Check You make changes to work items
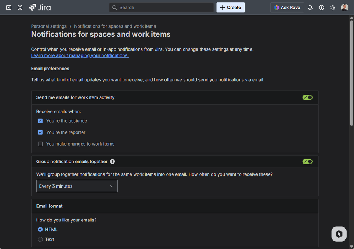The width and height of the screenshot is (354, 249). [x=40, y=144]
